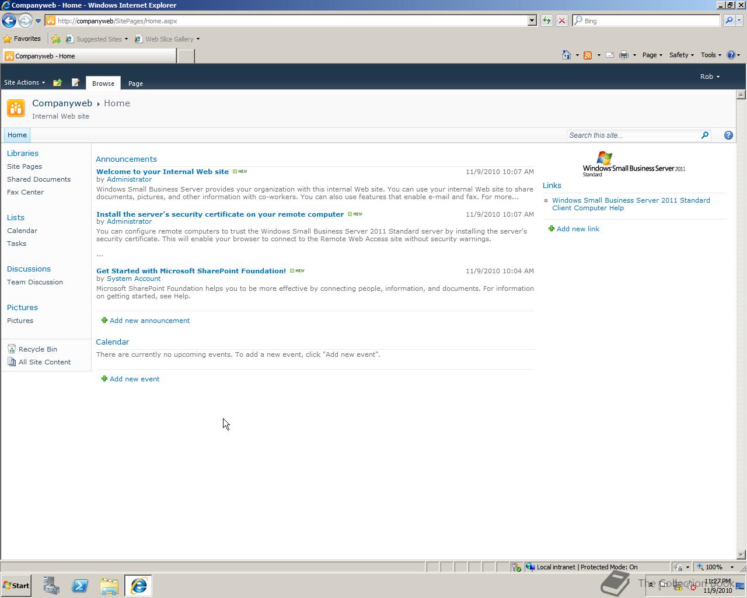Open the Web Slice Gallery dropdown
747x598 pixels.
point(167,39)
